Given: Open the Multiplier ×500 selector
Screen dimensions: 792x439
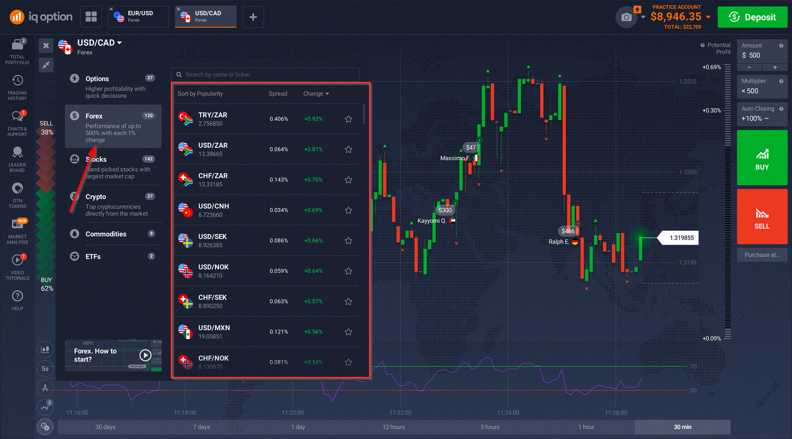Looking at the screenshot, I should (762, 87).
